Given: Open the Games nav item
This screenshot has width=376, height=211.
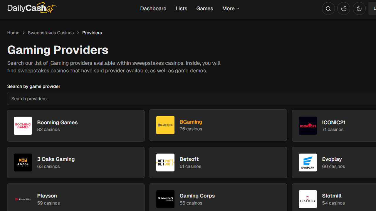Looking at the screenshot, I should pyautogui.click(x=205, y=8).
